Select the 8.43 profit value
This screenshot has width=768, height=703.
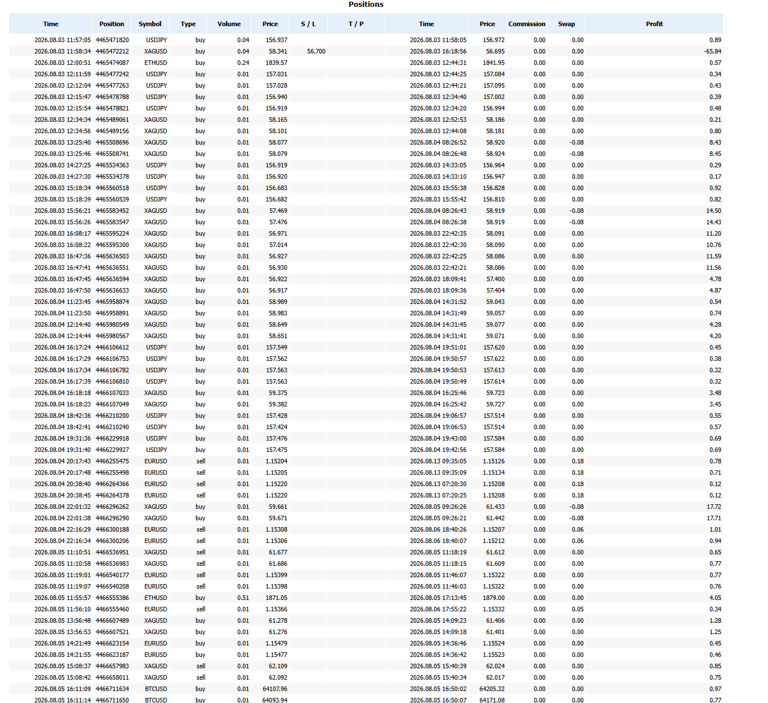(x=715, y=142)
